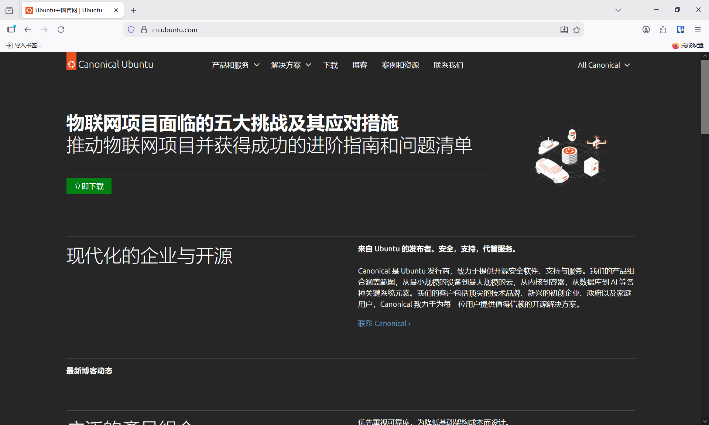The image size is (709, 425).
Task: Click the 物联网项目面临的五大挑战及其应对措施 heading
Action: [x=232, y=123]
